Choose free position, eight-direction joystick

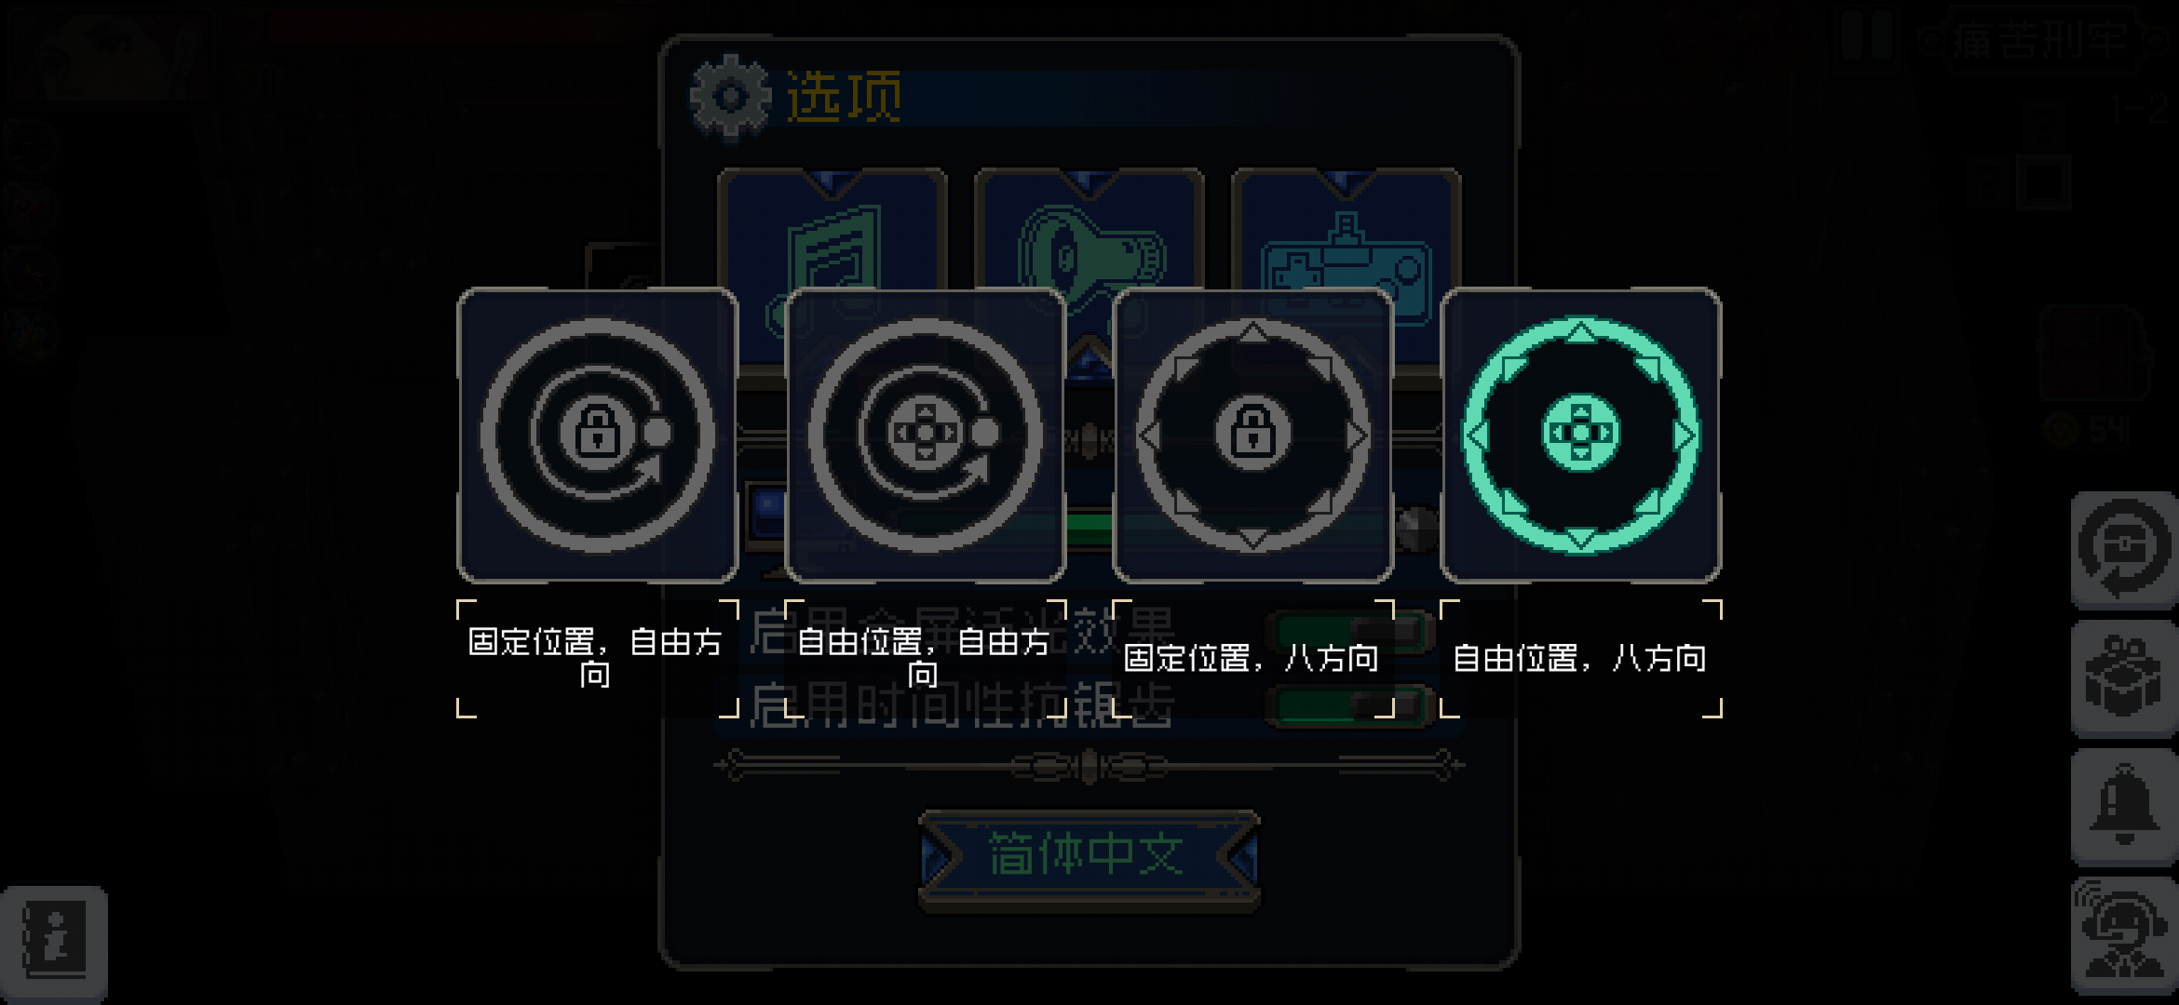[1581, 435]
